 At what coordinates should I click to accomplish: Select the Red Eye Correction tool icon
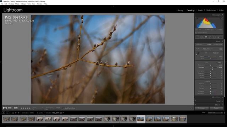click(206, 37)
